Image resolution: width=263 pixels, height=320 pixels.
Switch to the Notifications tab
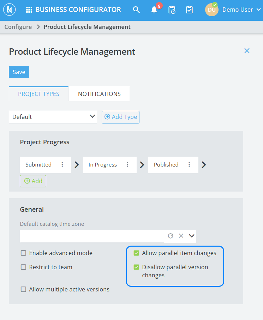pos(99,94)
